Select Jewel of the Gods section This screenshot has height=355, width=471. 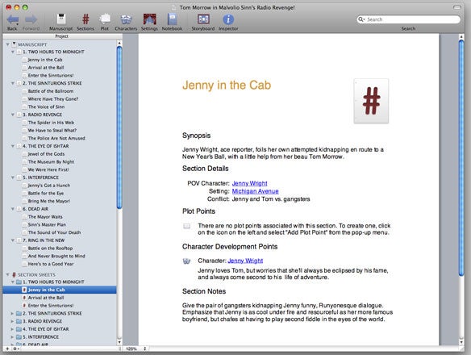pyautogui.click(x=46, y=154)
